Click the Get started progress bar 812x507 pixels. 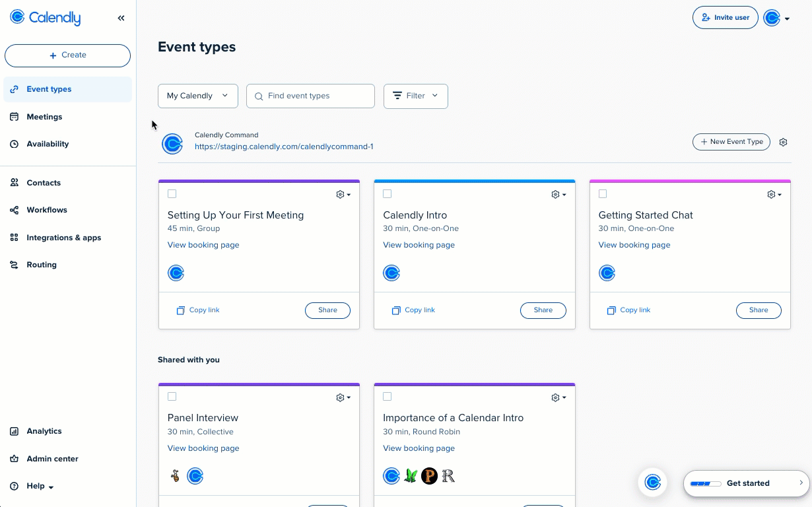[x=706, y=484]
